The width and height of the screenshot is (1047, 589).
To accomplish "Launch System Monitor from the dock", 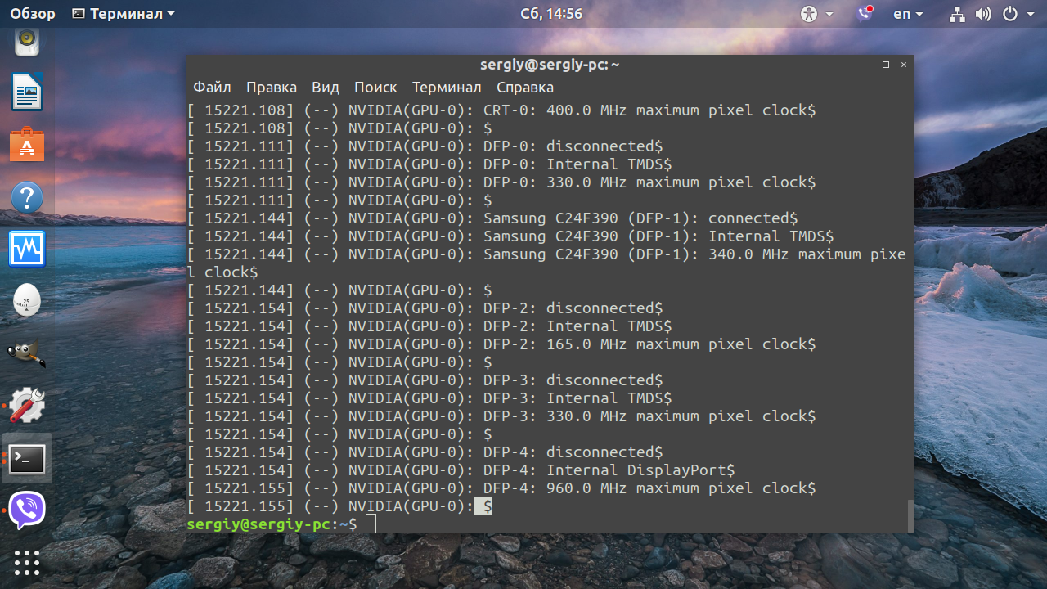I will [27, 249].
